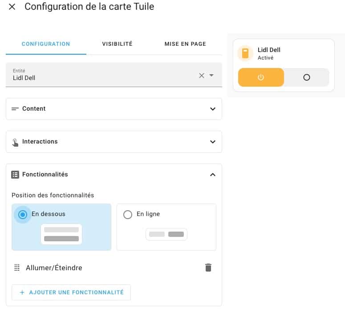Delete the Allumer/Éteindre feature
This screenshot has width=345, height=312.
208,268
